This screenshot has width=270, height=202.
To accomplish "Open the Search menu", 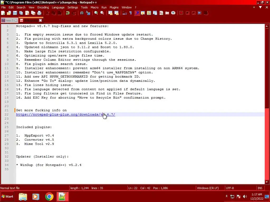I will [21, 7].
